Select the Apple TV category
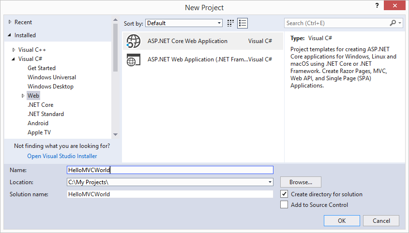 pyautogui.click(x=39, y=132)
